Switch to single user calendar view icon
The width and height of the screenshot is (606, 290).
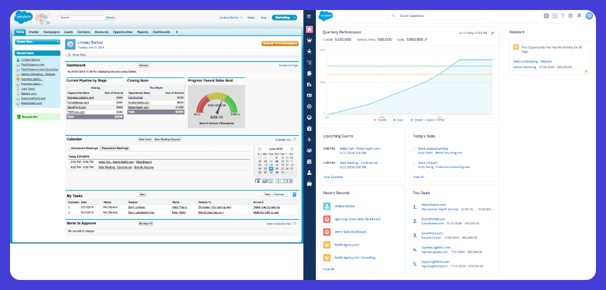[258, 181]
